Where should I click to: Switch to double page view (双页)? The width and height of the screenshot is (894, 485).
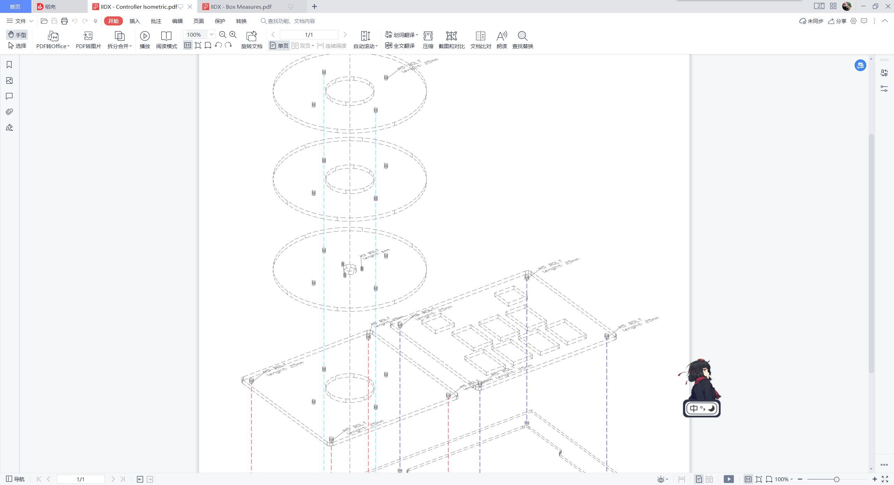click(x=302, y=46)
